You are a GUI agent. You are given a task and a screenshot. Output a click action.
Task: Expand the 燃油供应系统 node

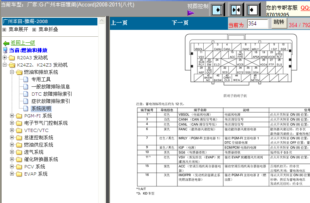click(12, 144)
